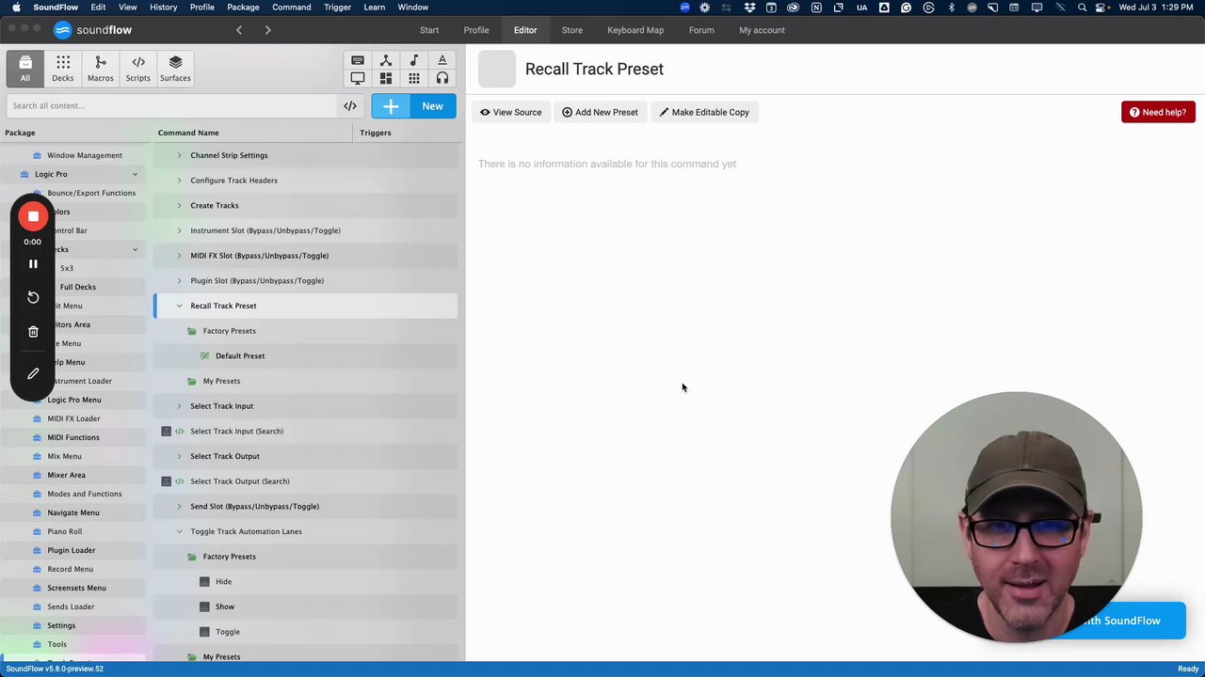Click the Triggers column header
The height and width of the screenshot is (677, 1205).
[375, 133]
